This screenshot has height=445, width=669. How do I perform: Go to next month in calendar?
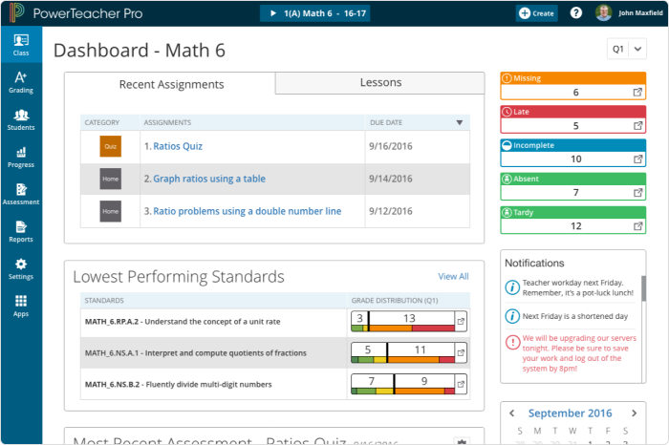[x=634, y=413]
